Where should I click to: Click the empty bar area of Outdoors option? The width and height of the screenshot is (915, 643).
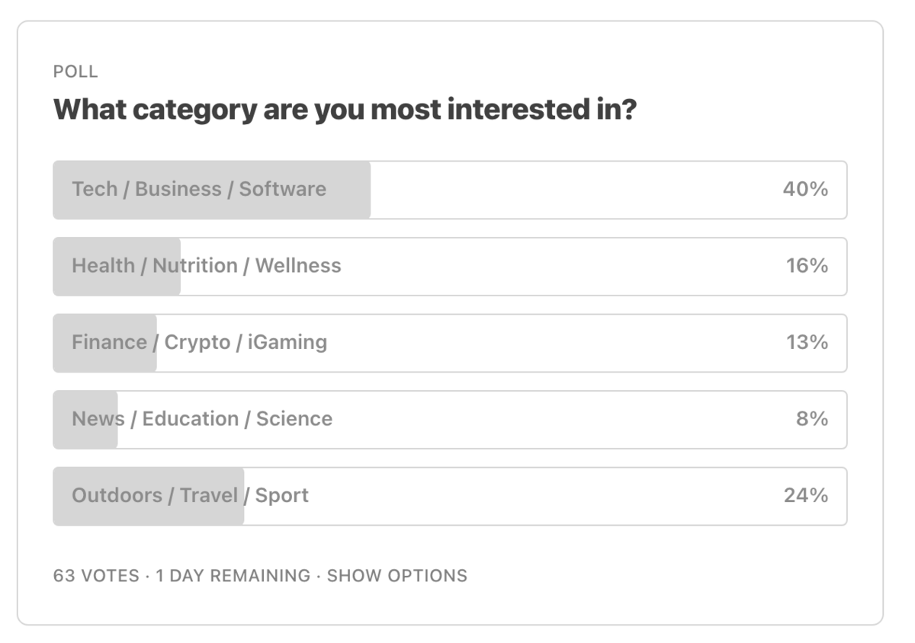coord(534,495)
